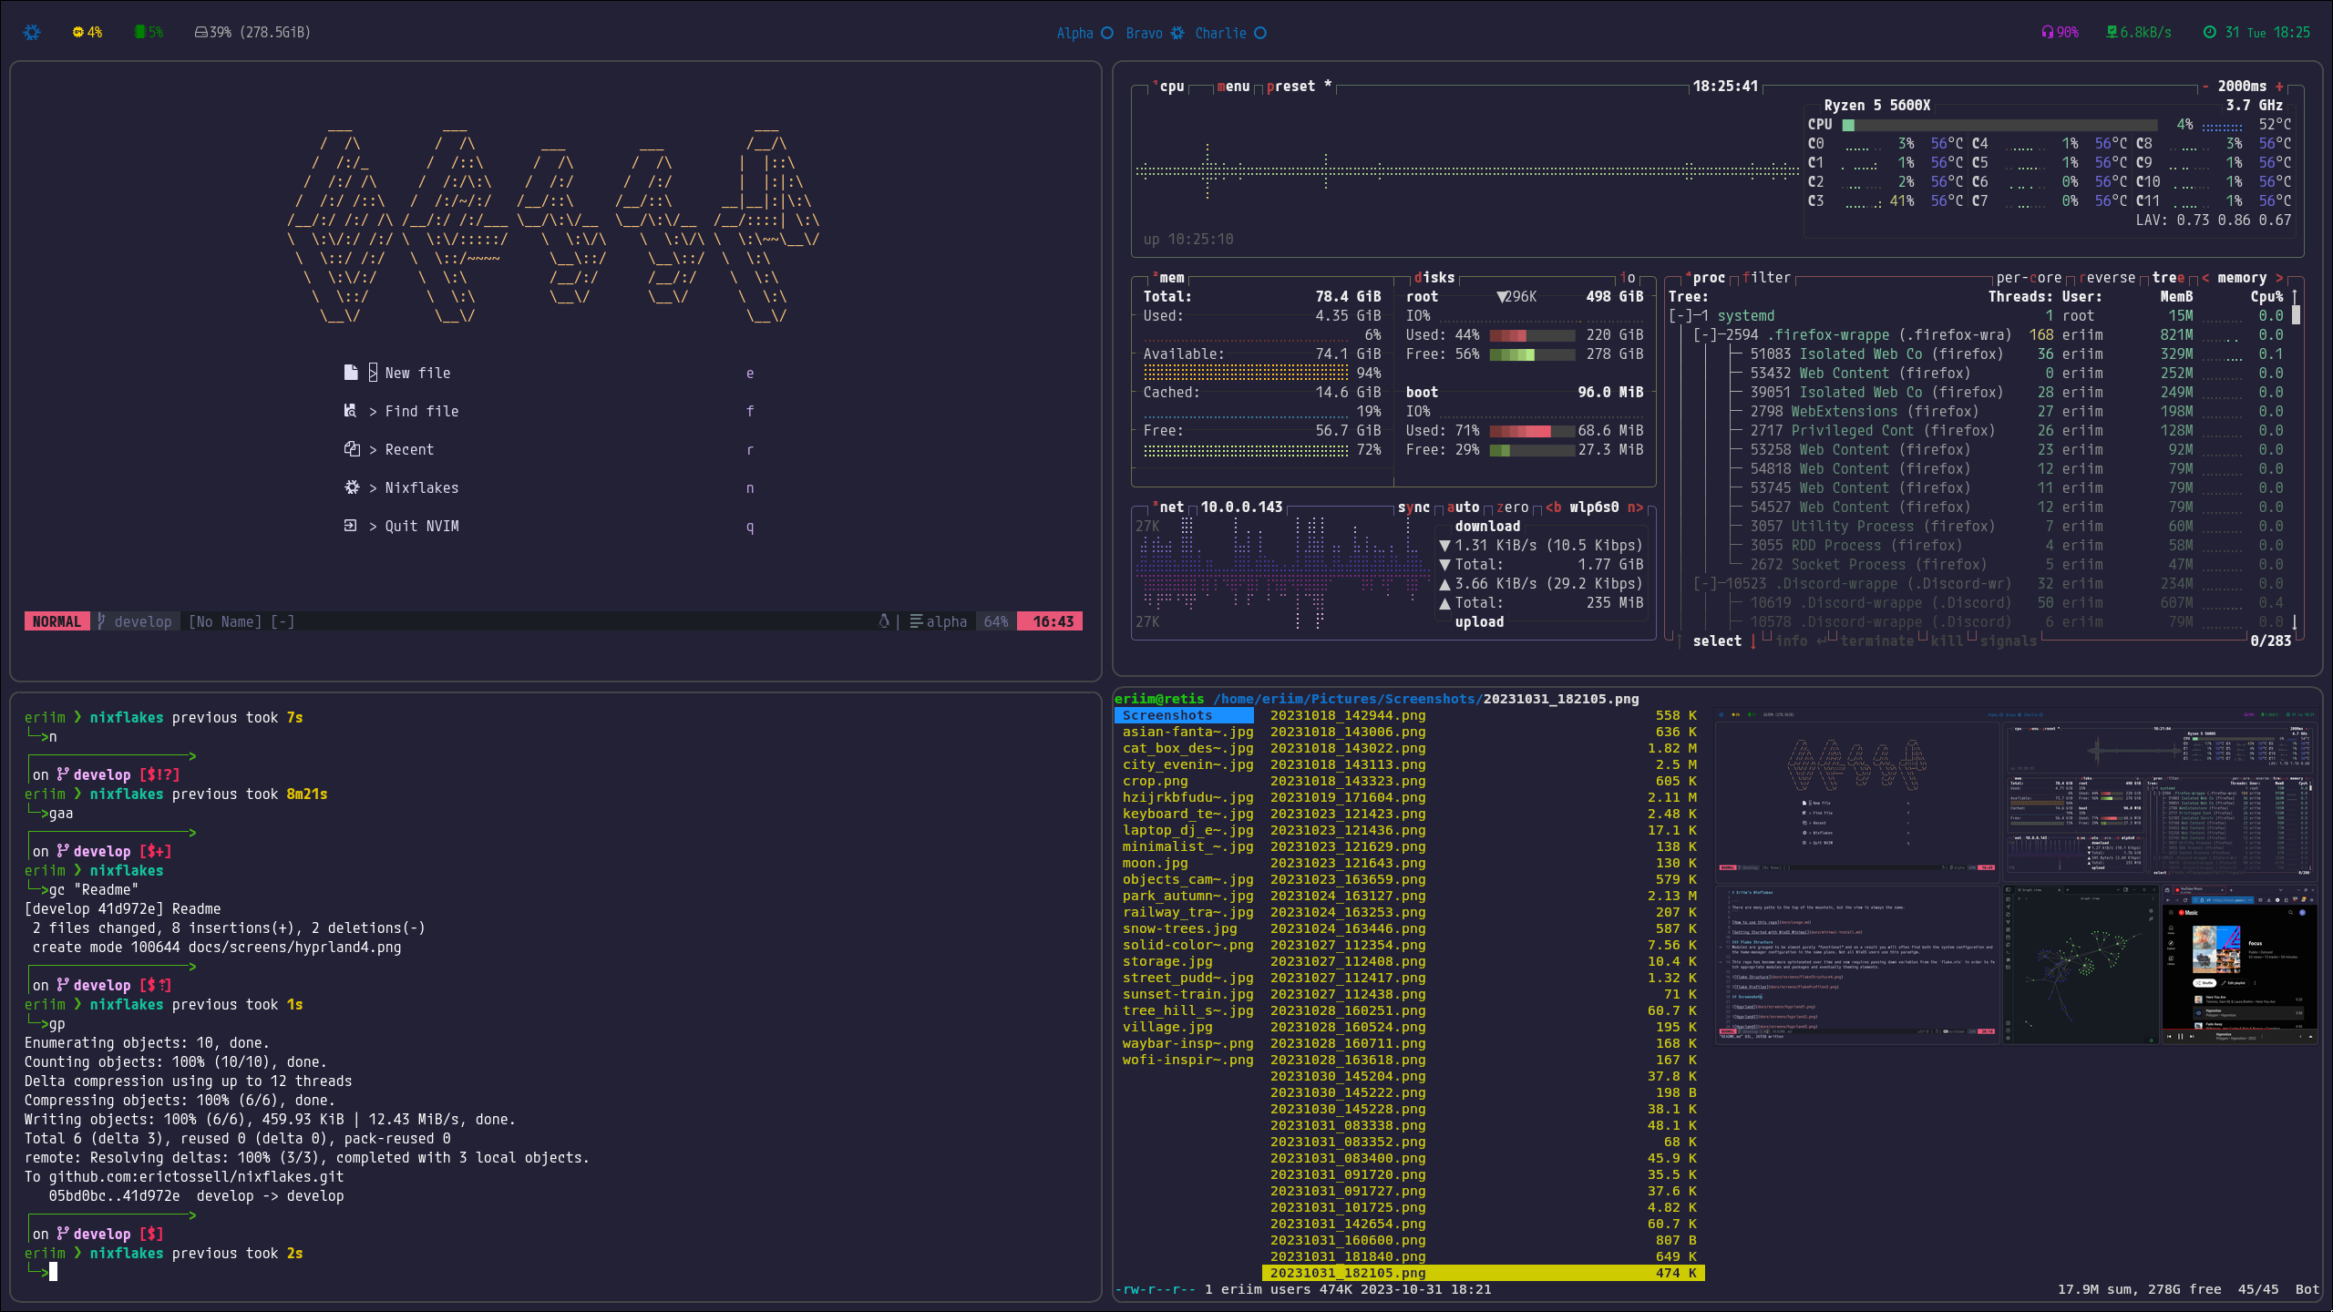The height and width of the screenshot is (1312, 2333).
Task: Click the filter button in proc
Action: 1766,278
